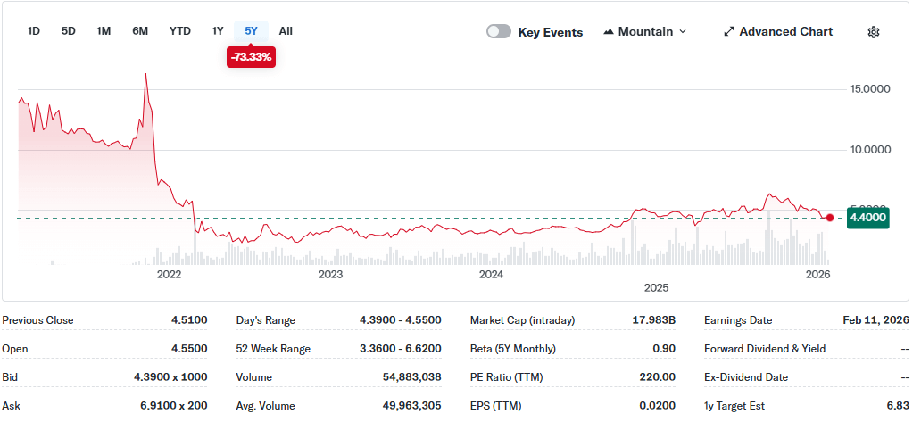
Task: Choose the YTD time range
Action: pos(180,31)
